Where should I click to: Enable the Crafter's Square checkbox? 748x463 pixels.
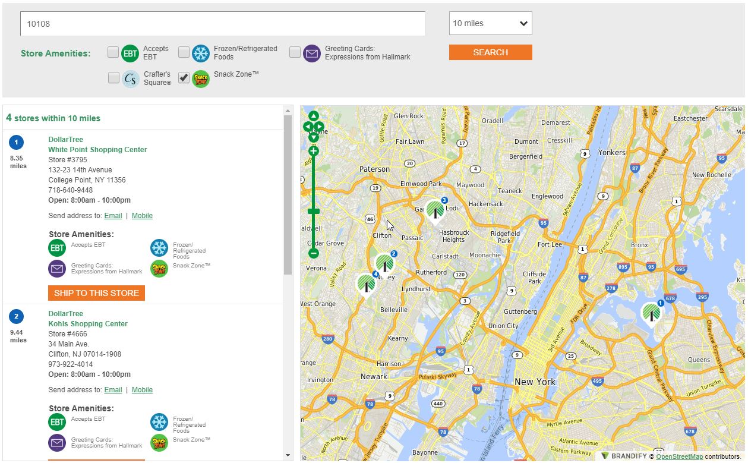pos(113,78)
